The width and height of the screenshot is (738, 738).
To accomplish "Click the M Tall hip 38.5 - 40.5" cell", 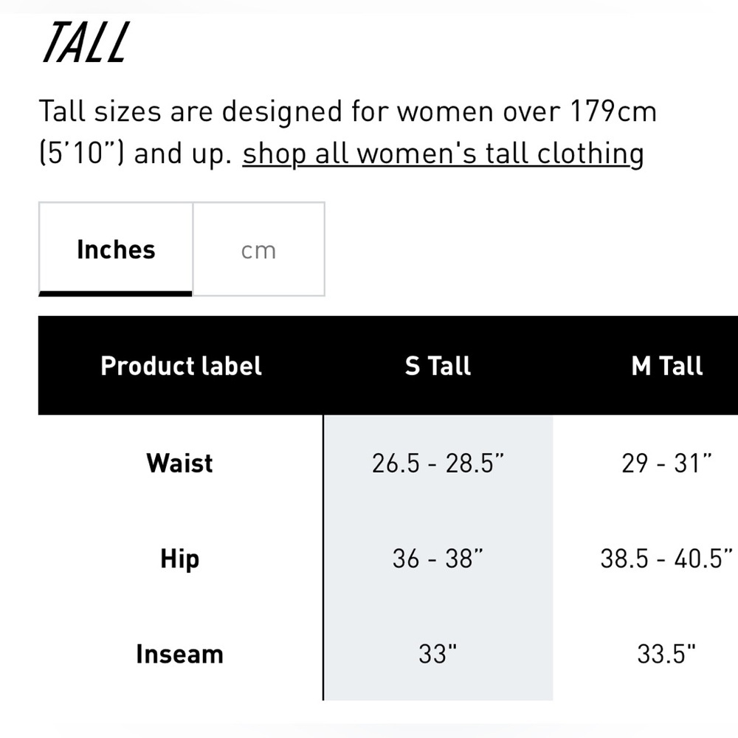I will (667, 559).
